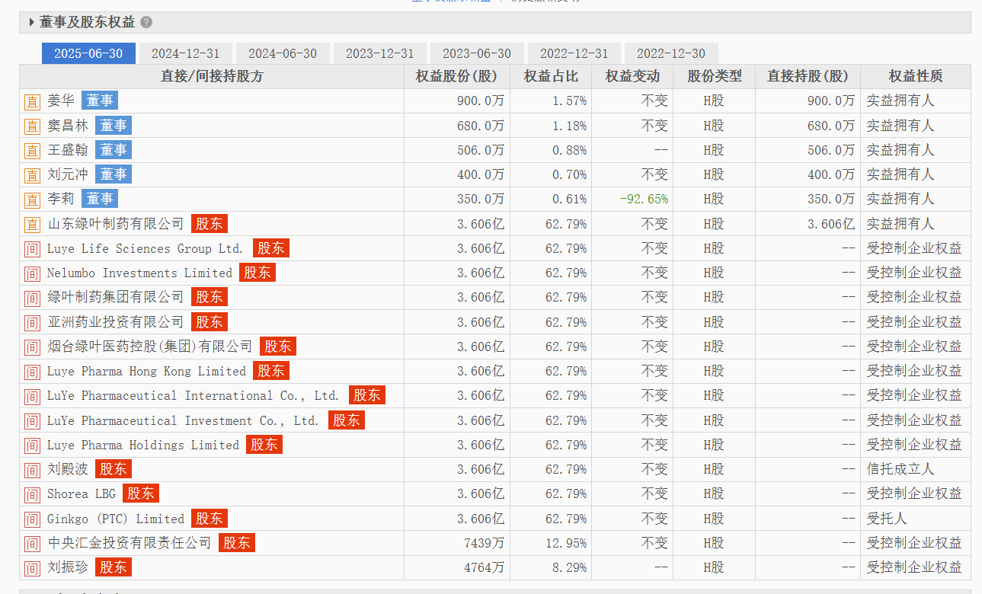Click Ginkgo (PTC) Limited name
Image resolution: width=982 pixels, height=594 pixels.
116,519
